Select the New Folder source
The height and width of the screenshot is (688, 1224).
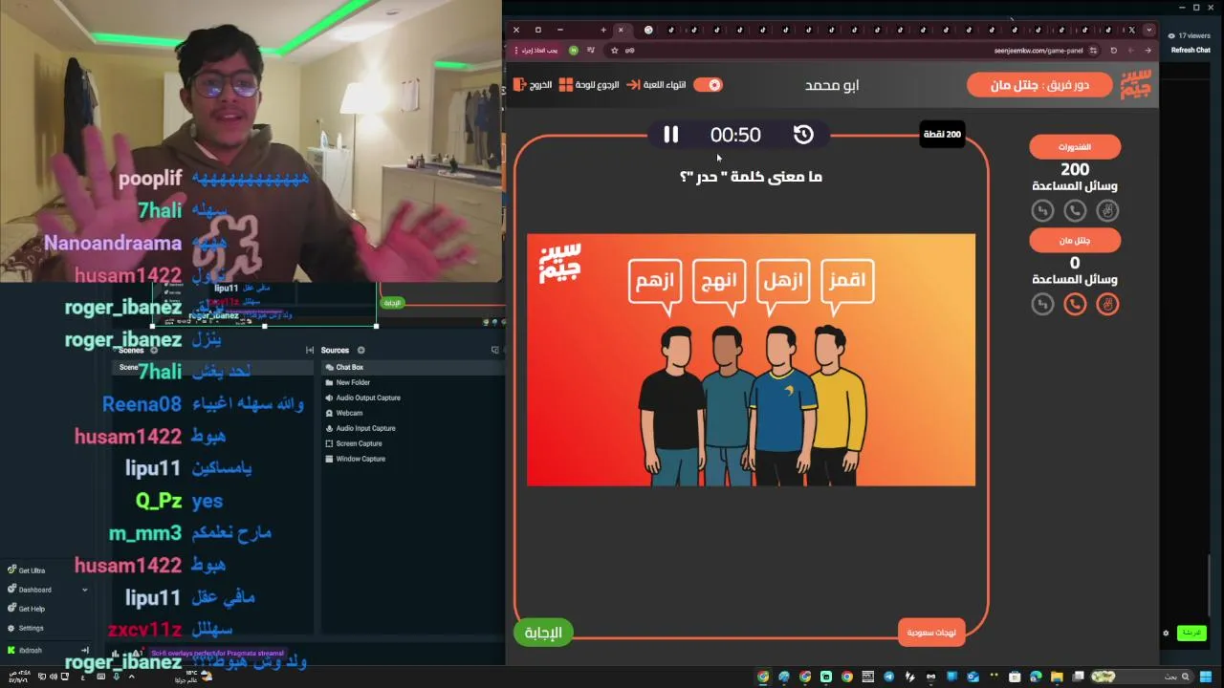click(x=412, y=382)
